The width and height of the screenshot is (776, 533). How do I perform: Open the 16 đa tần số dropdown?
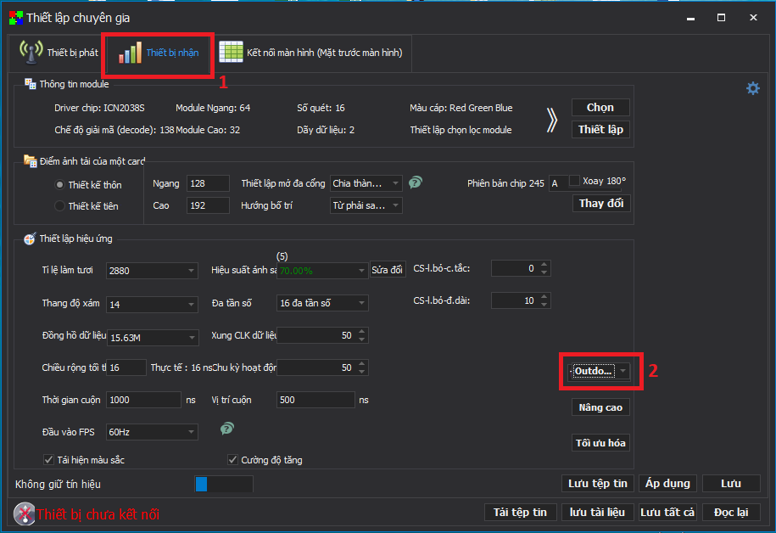tap(322, 303)
